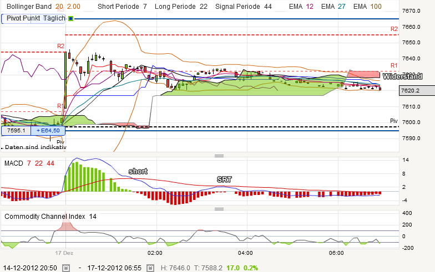
Task: Click the Commodity Channel Index 14 title
Action: pos(50,217)
